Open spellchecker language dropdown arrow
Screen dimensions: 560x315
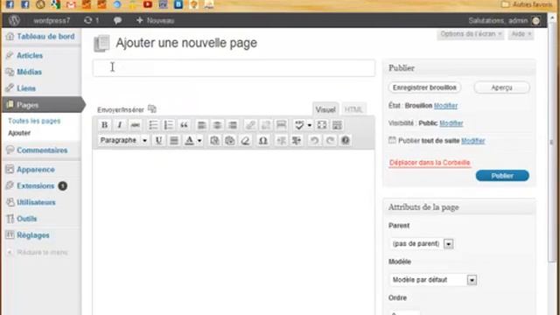[x=309, y=125]
